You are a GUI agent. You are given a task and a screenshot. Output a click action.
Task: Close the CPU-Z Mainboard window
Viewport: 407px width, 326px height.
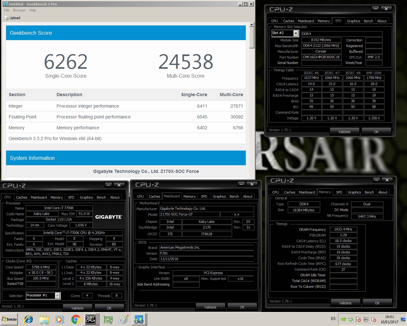click(252, 184)
